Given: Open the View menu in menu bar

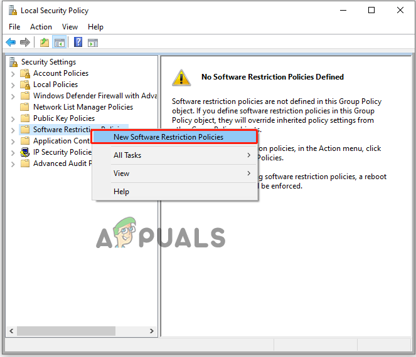Looking at the screenshot, I should click(70, 27).
